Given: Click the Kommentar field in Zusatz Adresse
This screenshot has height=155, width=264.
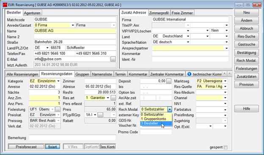Looking at the screenshot, I should pyautogui.click(x=190, y=54).
